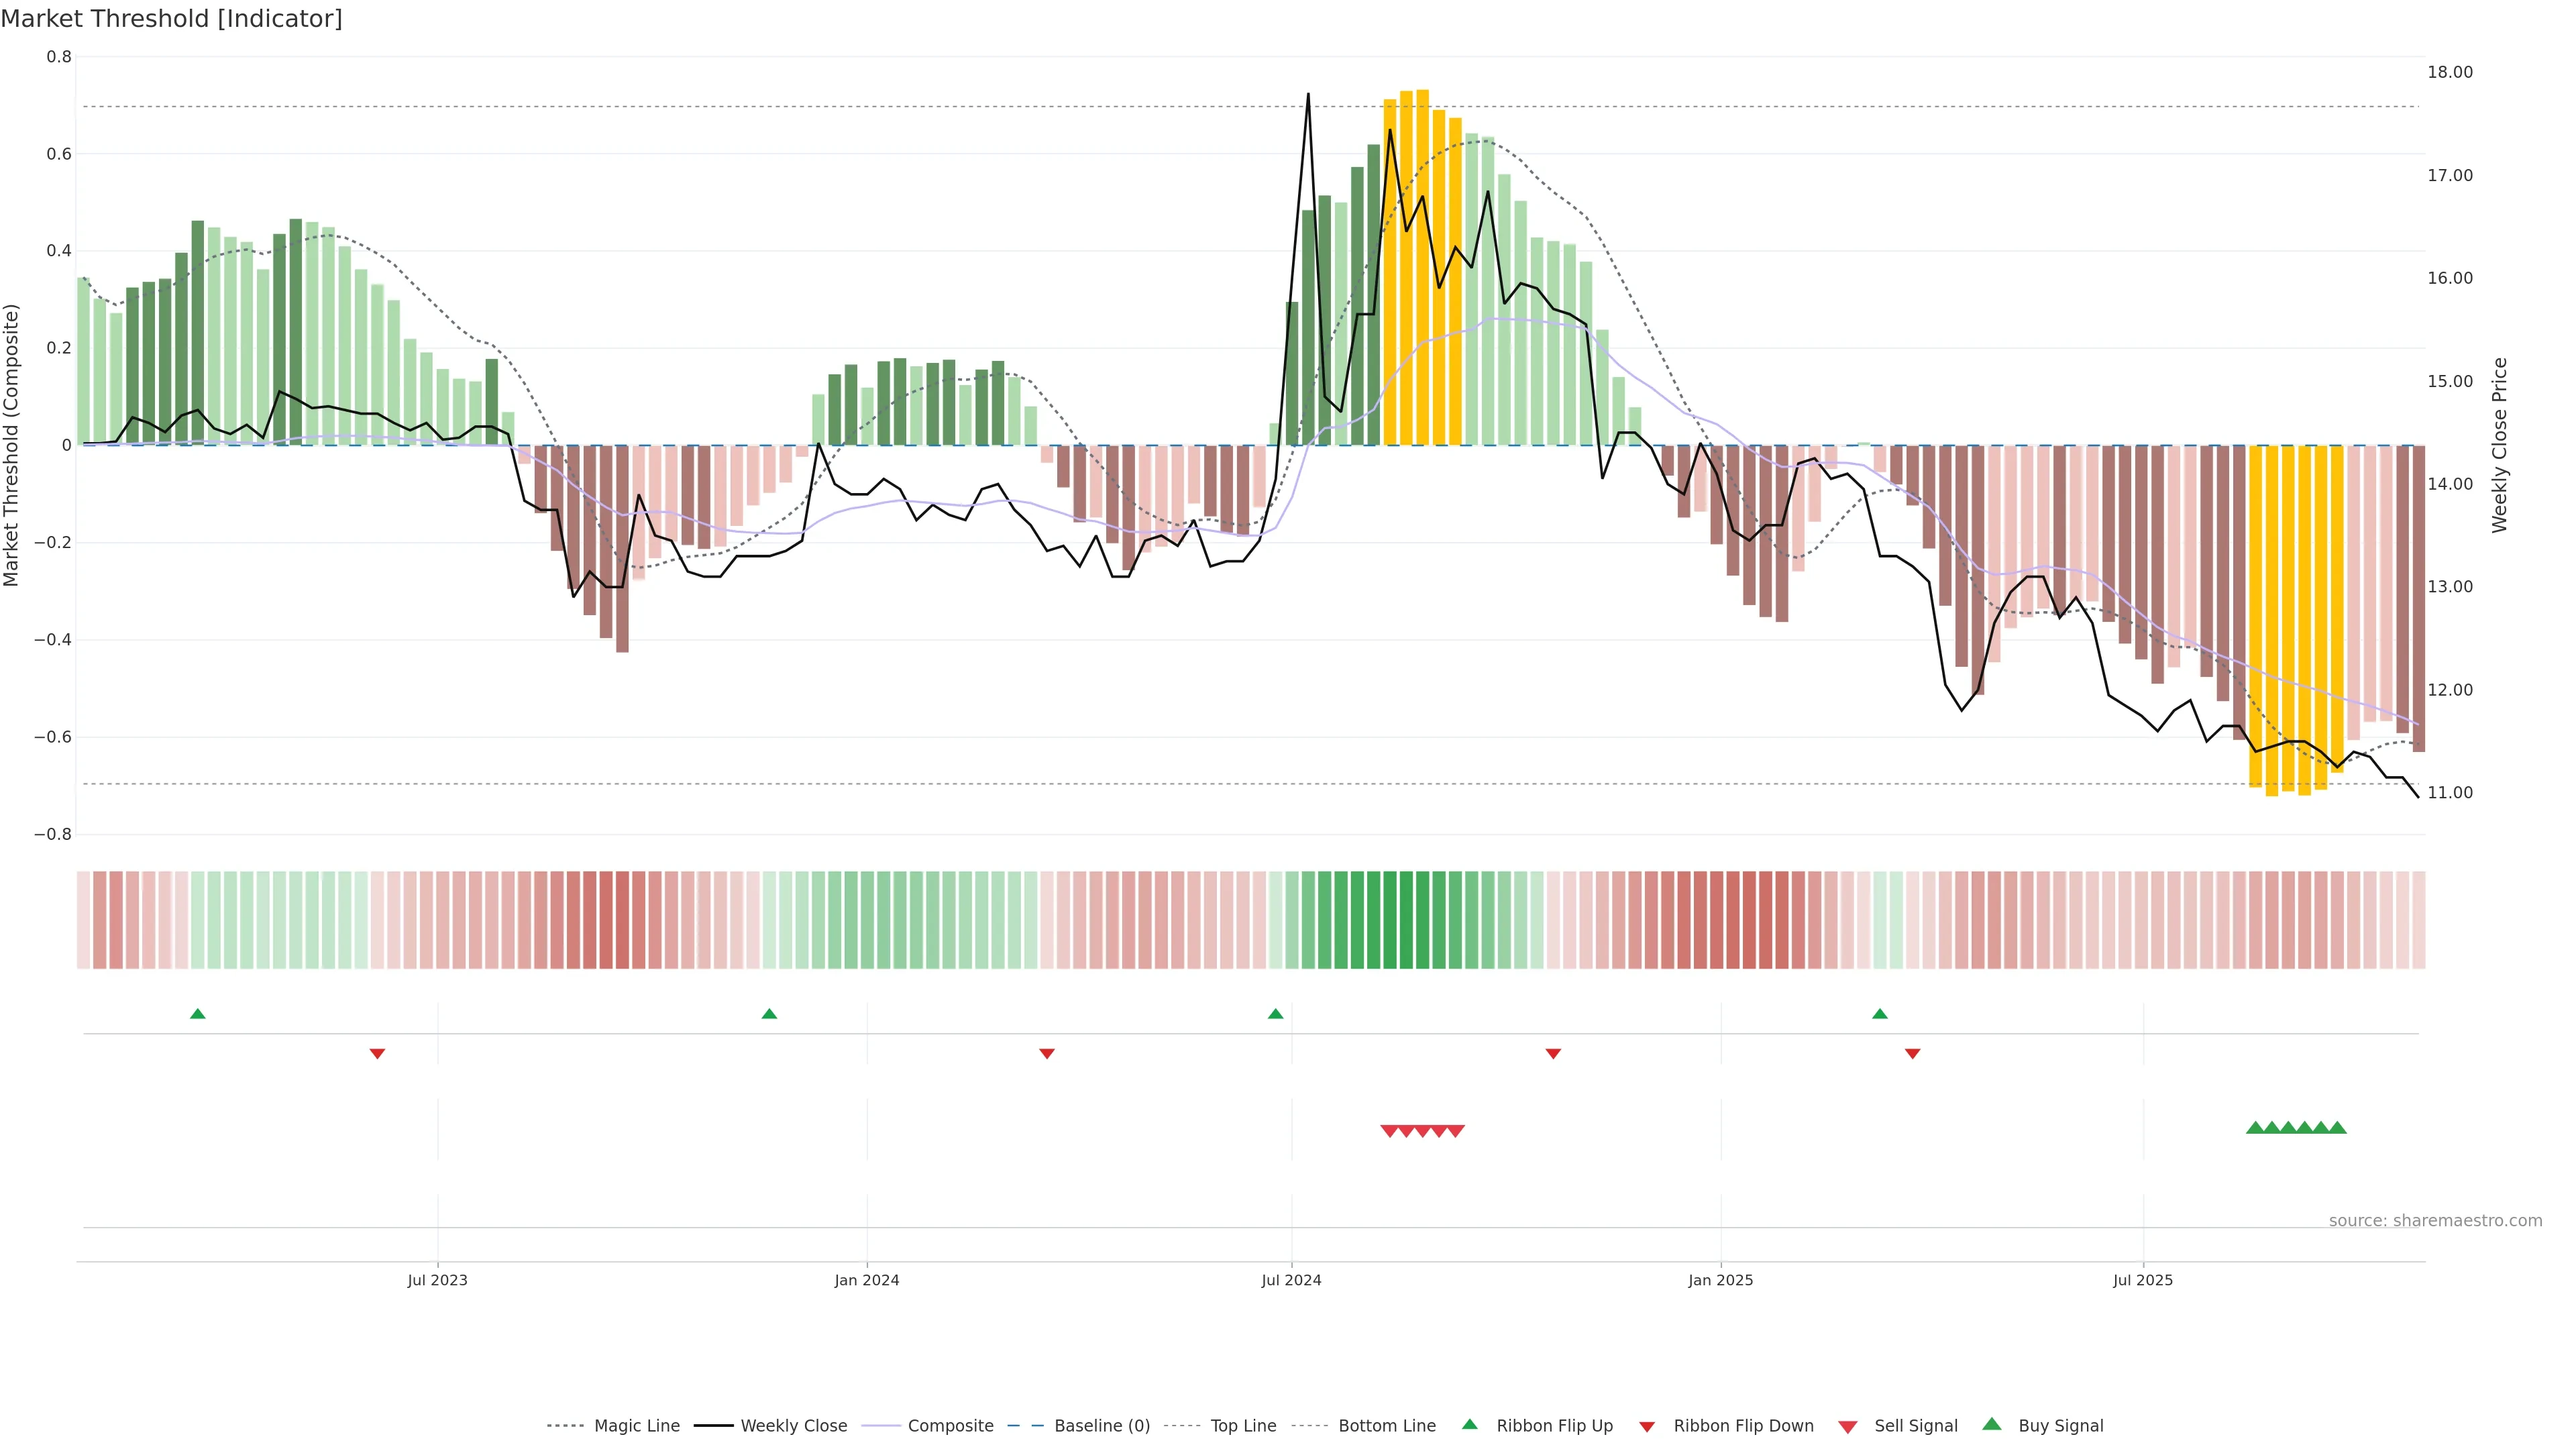Click the leftmost red Ribbon Flip Down marker

pyautogui.click(x=377, y=1053)
